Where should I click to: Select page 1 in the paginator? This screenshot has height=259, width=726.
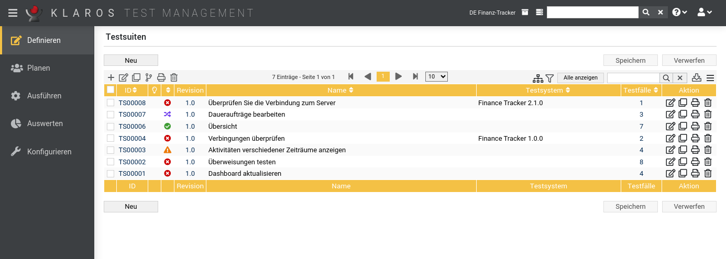[x=383, y=77]
